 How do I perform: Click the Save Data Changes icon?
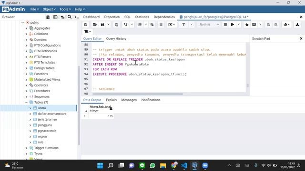pos(116,25)
